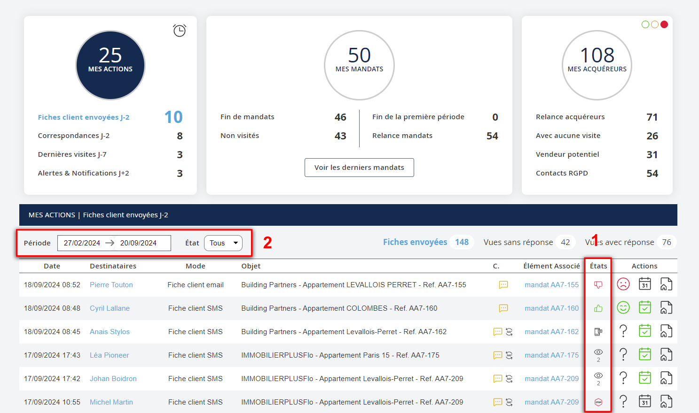Select the green circle filter in Mes Acquéreurs
Image resolution: width=699 pixels, height=413 pixels.
click(x=645, y=24)
